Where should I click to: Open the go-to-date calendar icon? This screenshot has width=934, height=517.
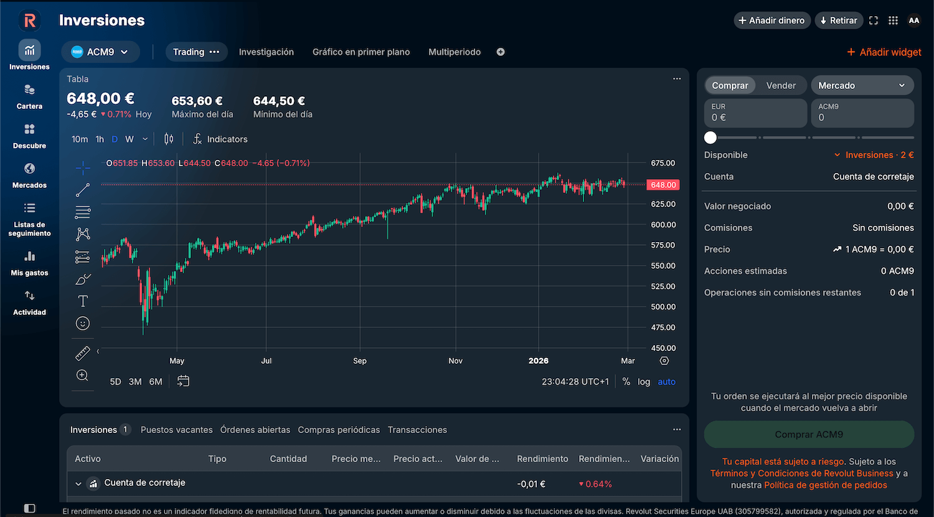(x=183, y=381)
